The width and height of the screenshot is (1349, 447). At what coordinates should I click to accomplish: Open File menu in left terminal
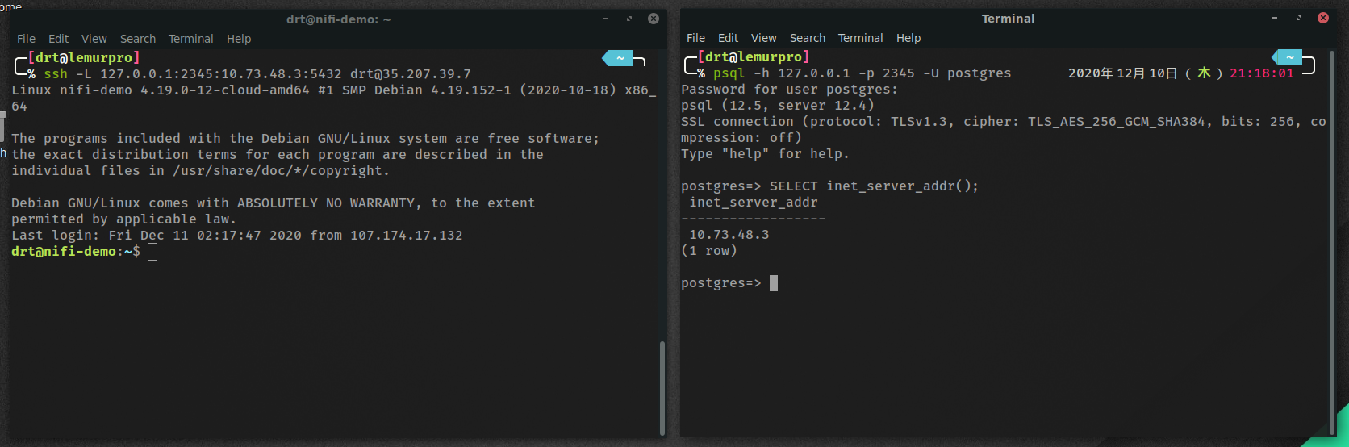[26, 39]
